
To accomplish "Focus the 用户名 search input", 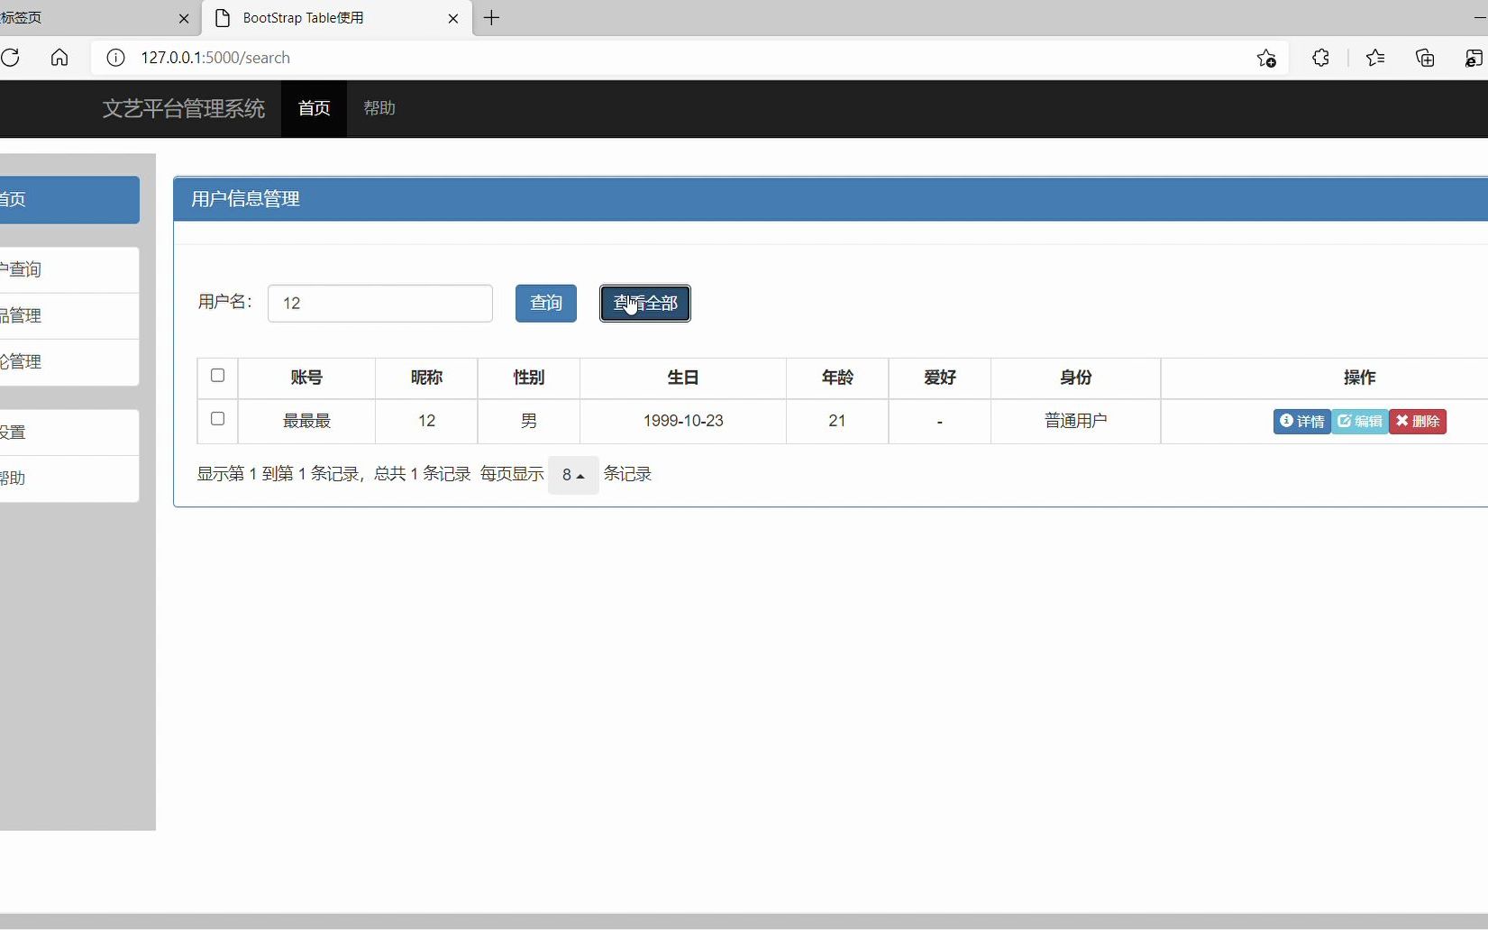I will tap(380, 303).
